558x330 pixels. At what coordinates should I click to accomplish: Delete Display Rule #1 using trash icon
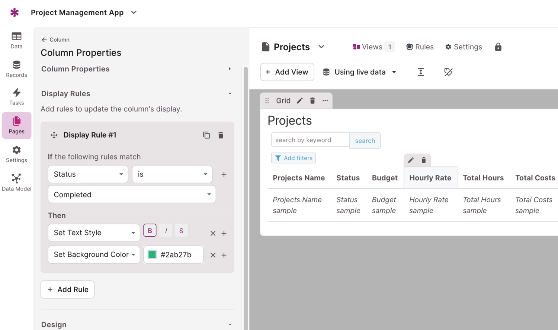pos(221,135)
